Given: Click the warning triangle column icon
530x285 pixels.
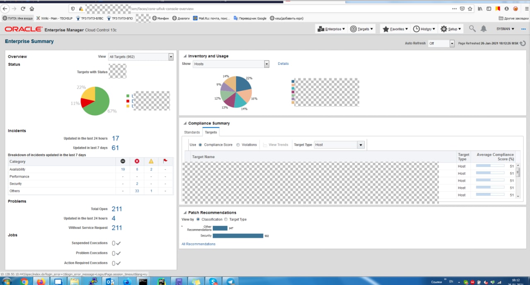Looking at the screenshot, I should point(151,161).
